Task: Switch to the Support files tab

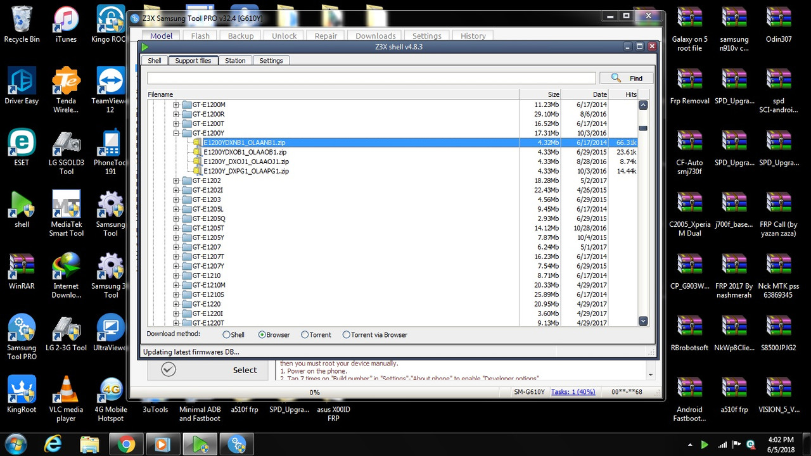Action: [193, 60]
